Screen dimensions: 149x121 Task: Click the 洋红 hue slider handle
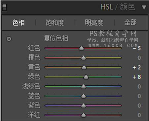(x=83, y=115)
